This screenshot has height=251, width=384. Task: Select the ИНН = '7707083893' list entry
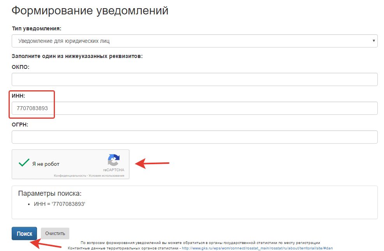(59, 204)
